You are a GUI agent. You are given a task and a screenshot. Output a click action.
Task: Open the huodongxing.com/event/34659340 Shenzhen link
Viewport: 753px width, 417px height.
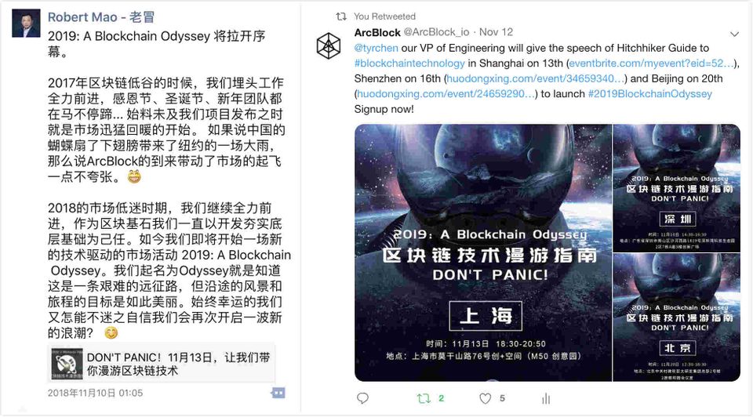click(x=536, y=78)
